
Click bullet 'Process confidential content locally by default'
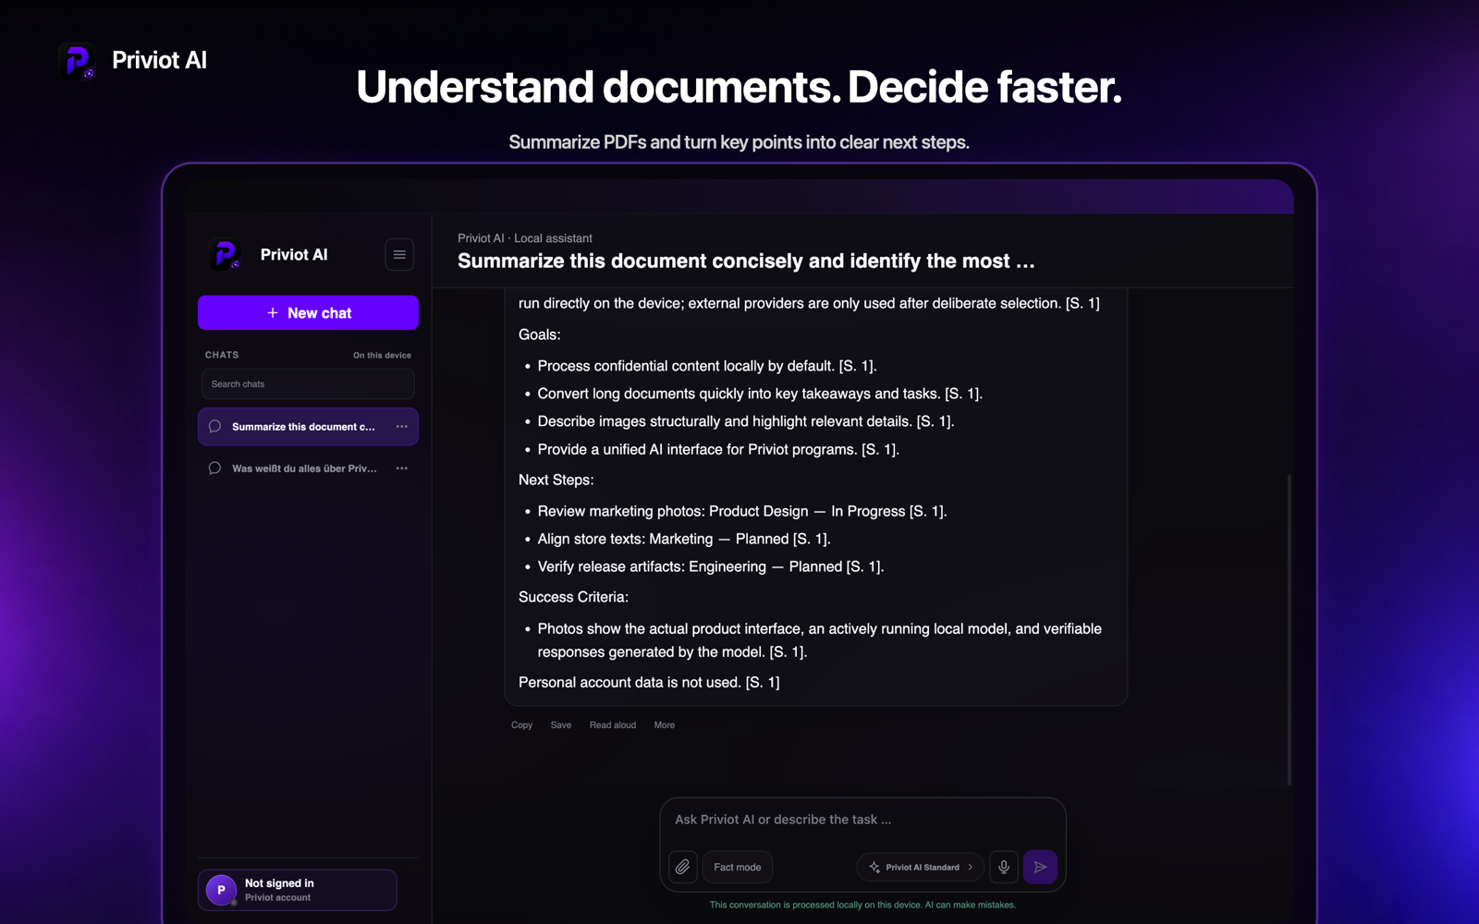[x=707, y=366]
